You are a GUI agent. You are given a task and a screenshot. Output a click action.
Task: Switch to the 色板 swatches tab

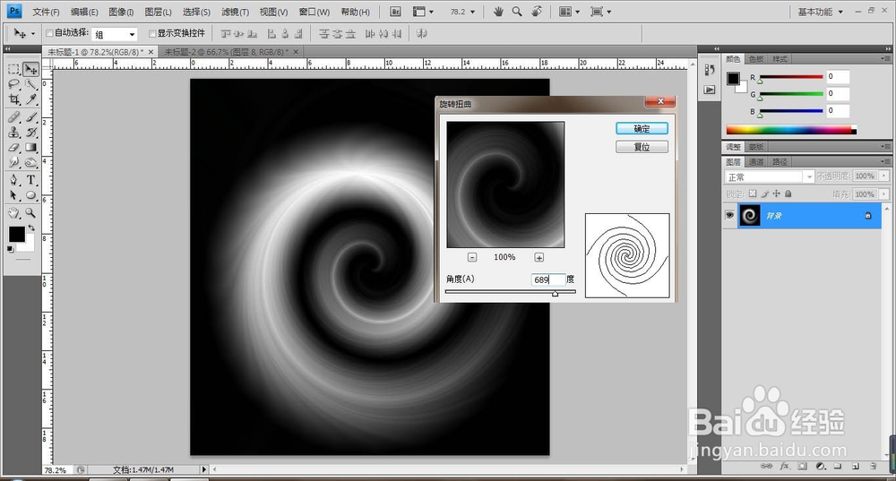756,59
